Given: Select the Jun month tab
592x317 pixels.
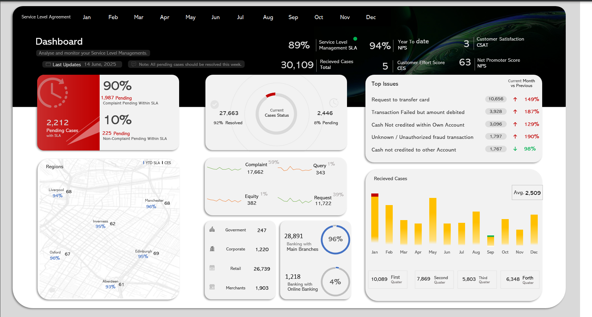Looking at the screenshot, I should coord(215,17).
